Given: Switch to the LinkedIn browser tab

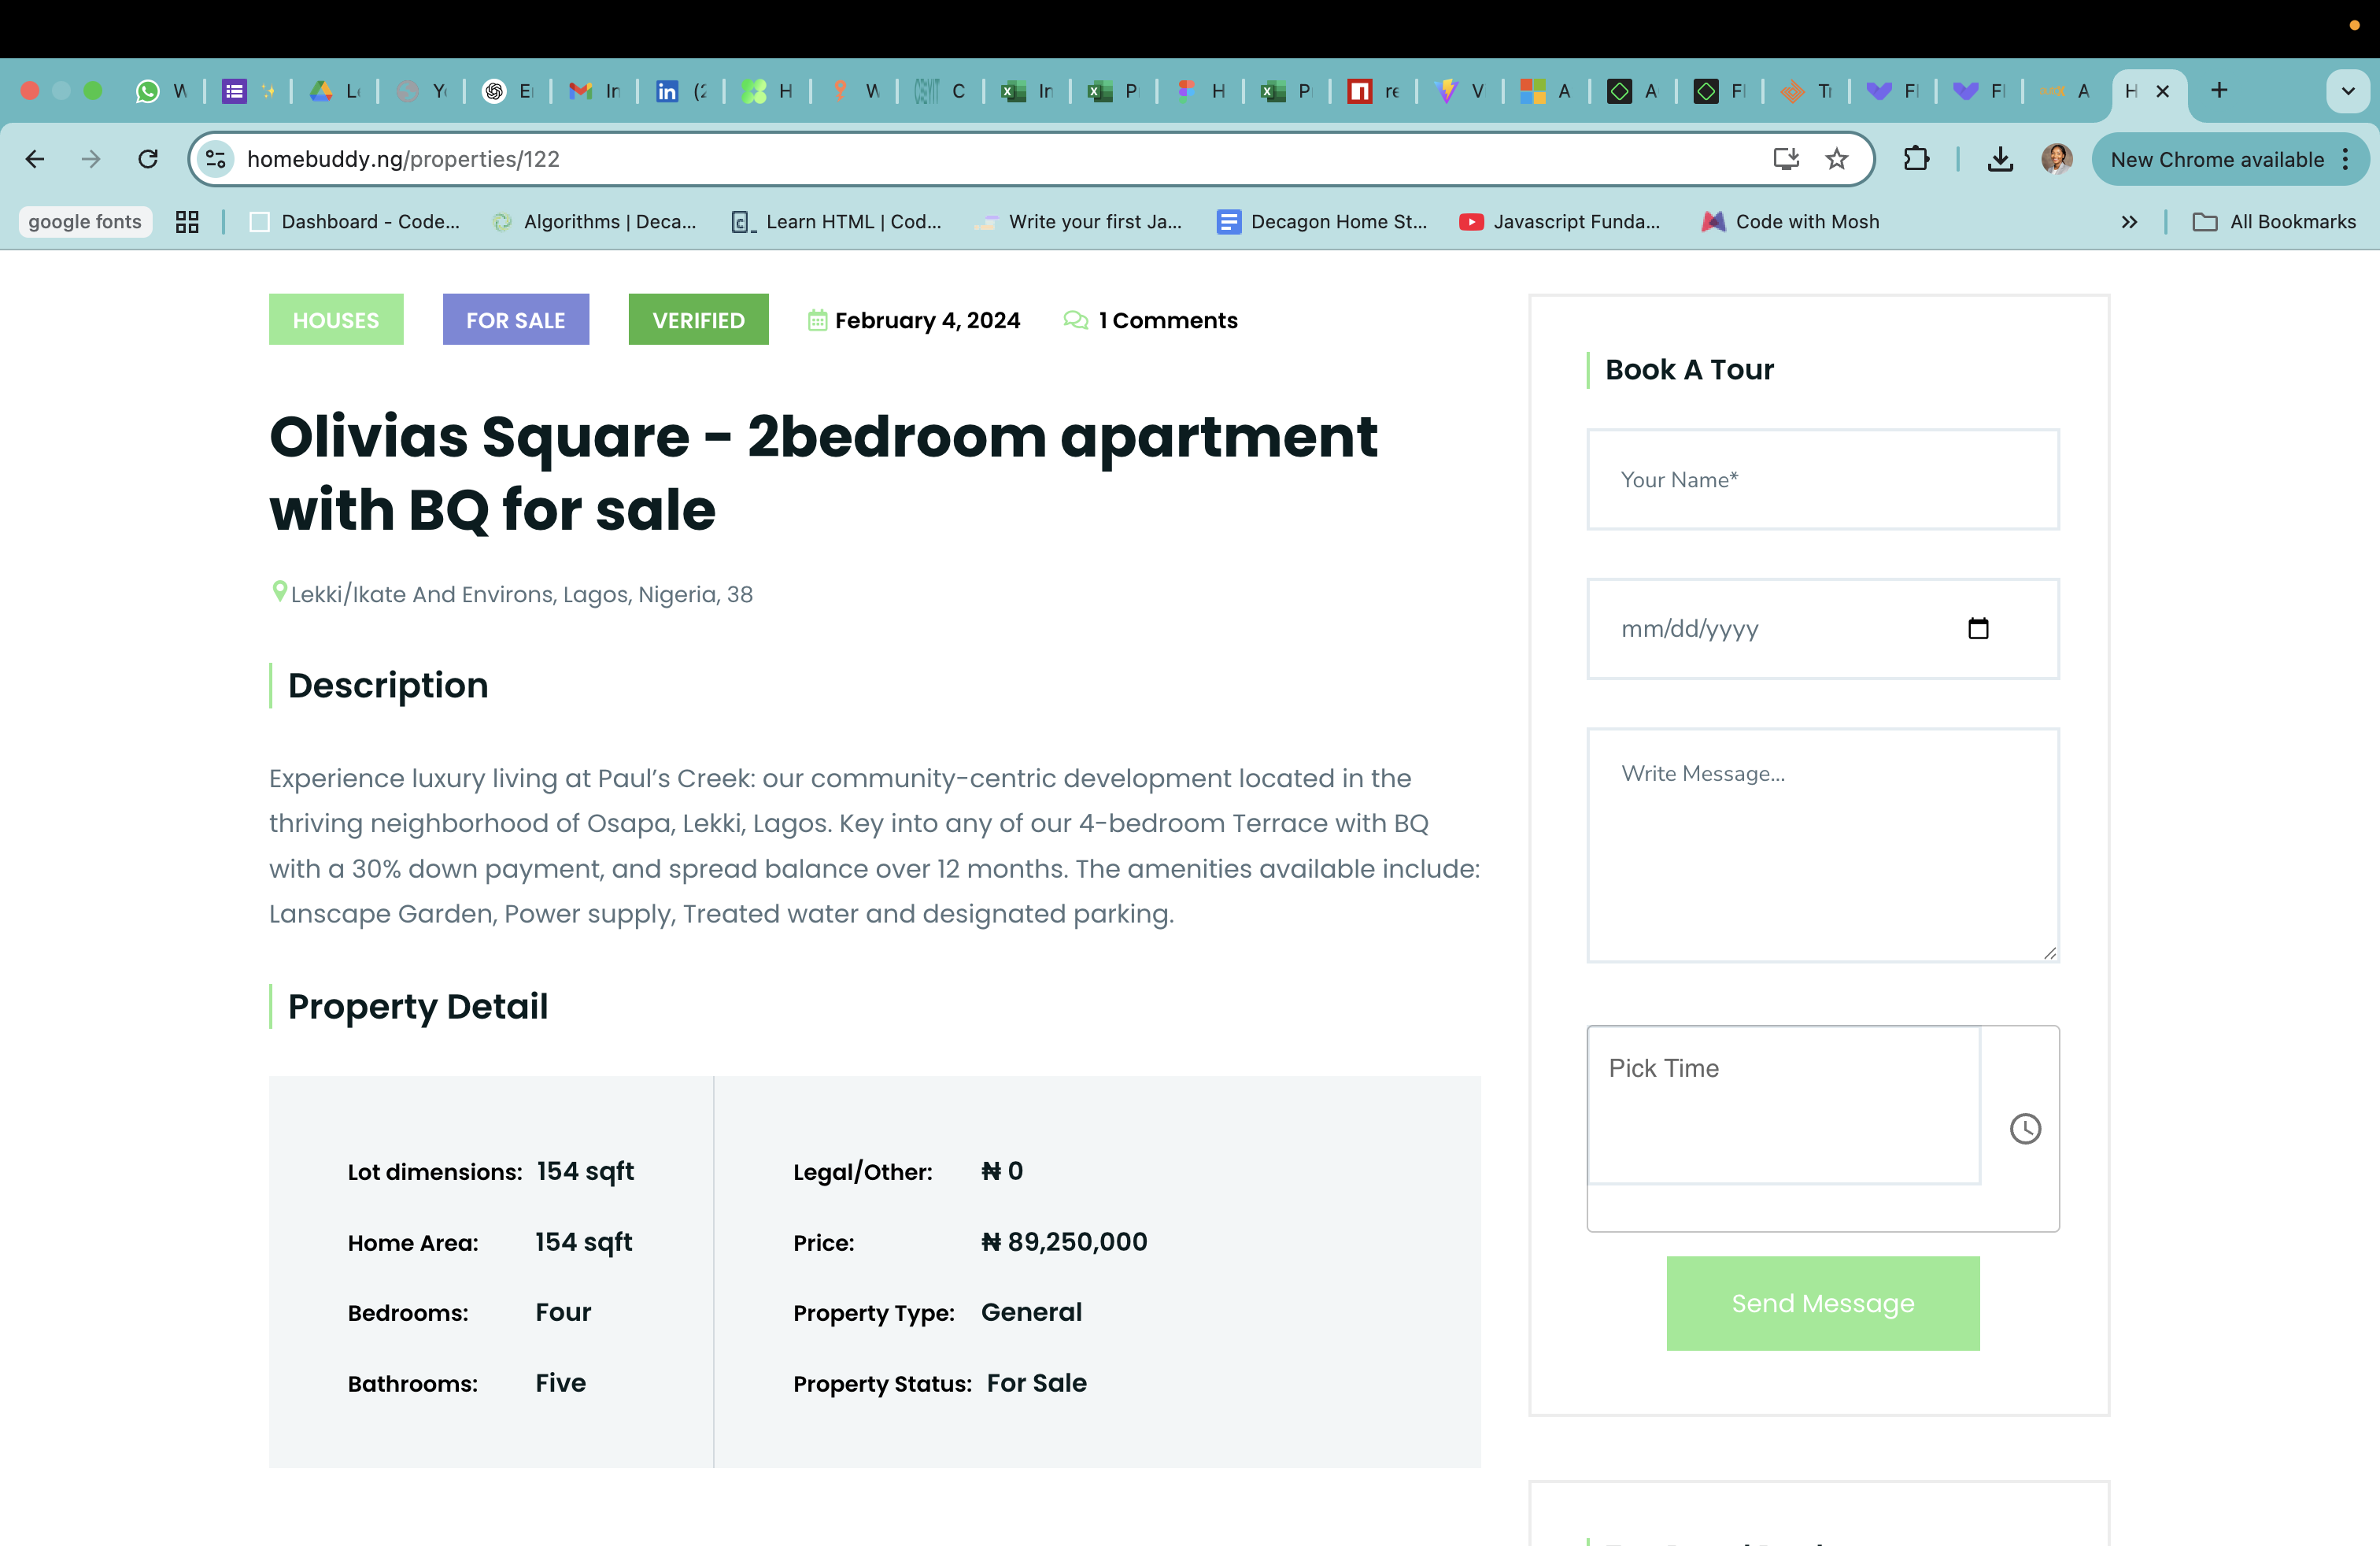Looking at the screenshot, I should pyautogui.click(x=679, y=91).
